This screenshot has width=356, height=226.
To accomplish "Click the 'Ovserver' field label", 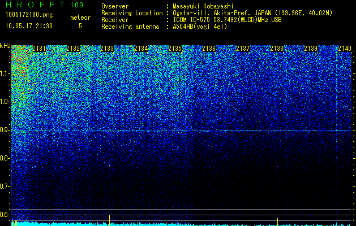I will click(x=115, y=6).
